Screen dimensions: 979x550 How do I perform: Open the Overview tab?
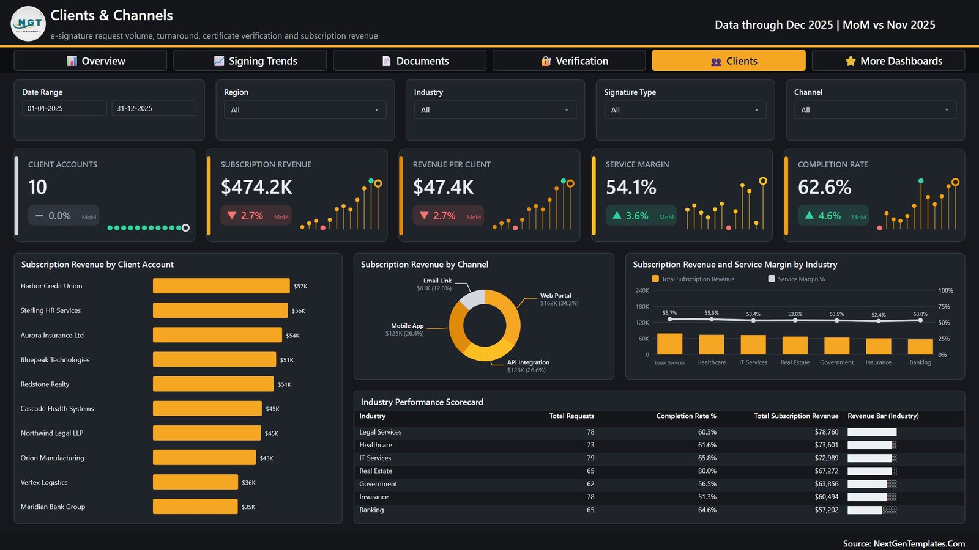click(91, 61)
